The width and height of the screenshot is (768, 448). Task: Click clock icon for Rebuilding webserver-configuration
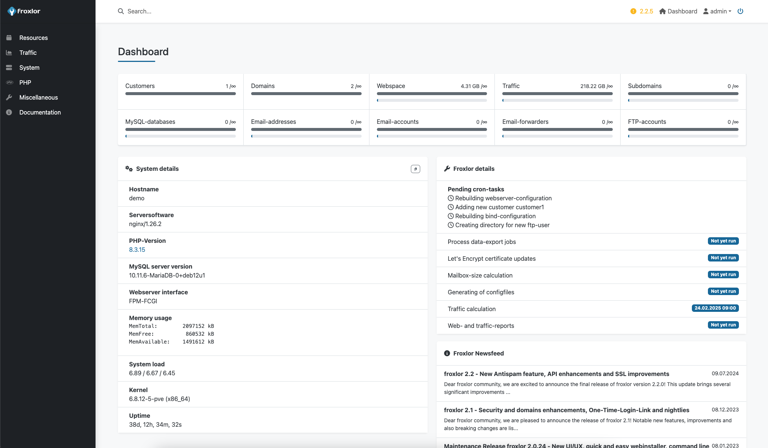pyautogui.click(x=451, y=198)
